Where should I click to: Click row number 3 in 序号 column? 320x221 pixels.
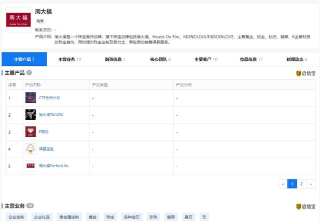click(x=9, y=132)
